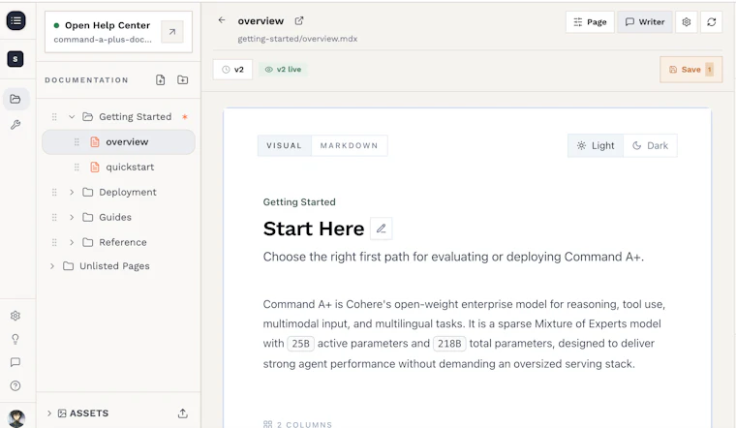Switch to the Markdown tab
The width and height of the screenshot is (736, 428).
coord(349,145)
